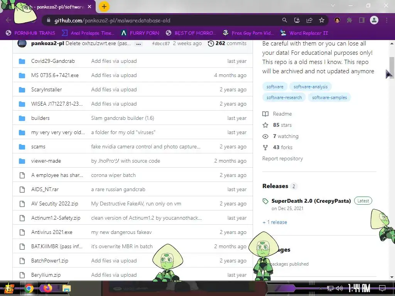
Task: View the 85 stars list
Action: (277, 125)
